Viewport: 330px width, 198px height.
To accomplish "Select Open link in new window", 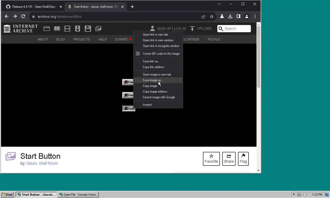I will pos(158,40).
